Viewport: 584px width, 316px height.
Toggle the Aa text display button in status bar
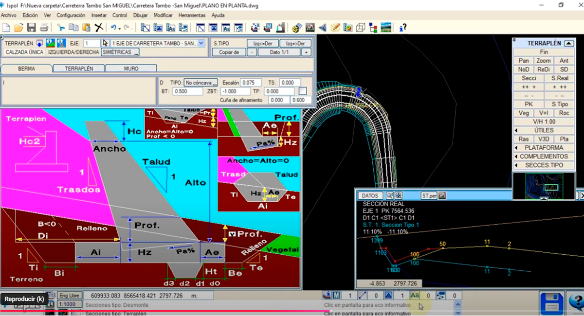point(415,295)
